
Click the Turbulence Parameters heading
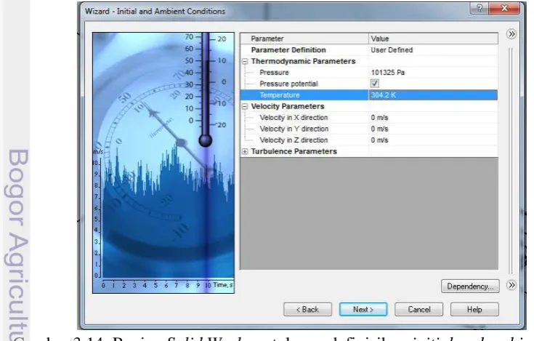coord(294,151)
